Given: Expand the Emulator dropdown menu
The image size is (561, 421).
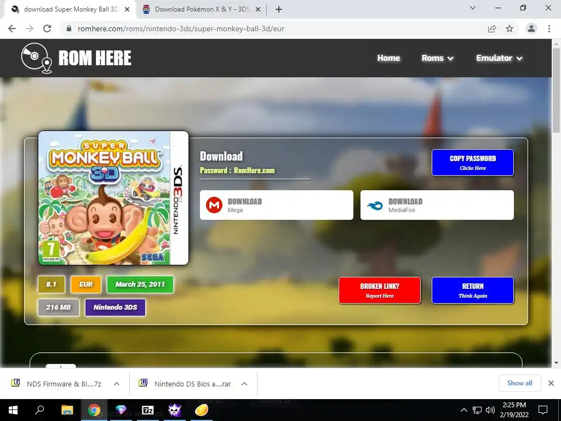Looking at the screenshot, I should [x=499, y=58].
